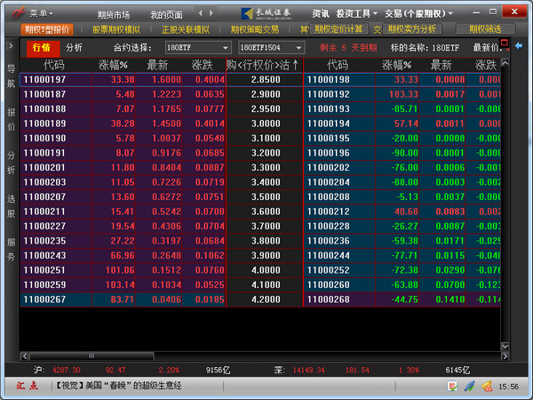This screenshot has width=533, height=400.
Task: Select option row 11000197
Action: pos(123,80)
